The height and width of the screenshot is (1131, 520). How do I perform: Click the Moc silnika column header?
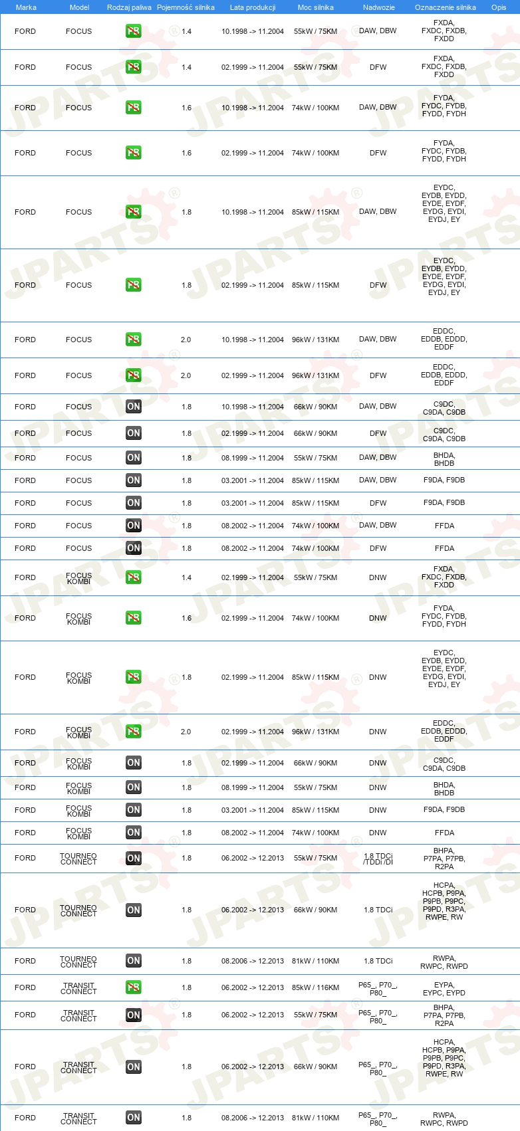pyautogui.click(x=316, y=7)
